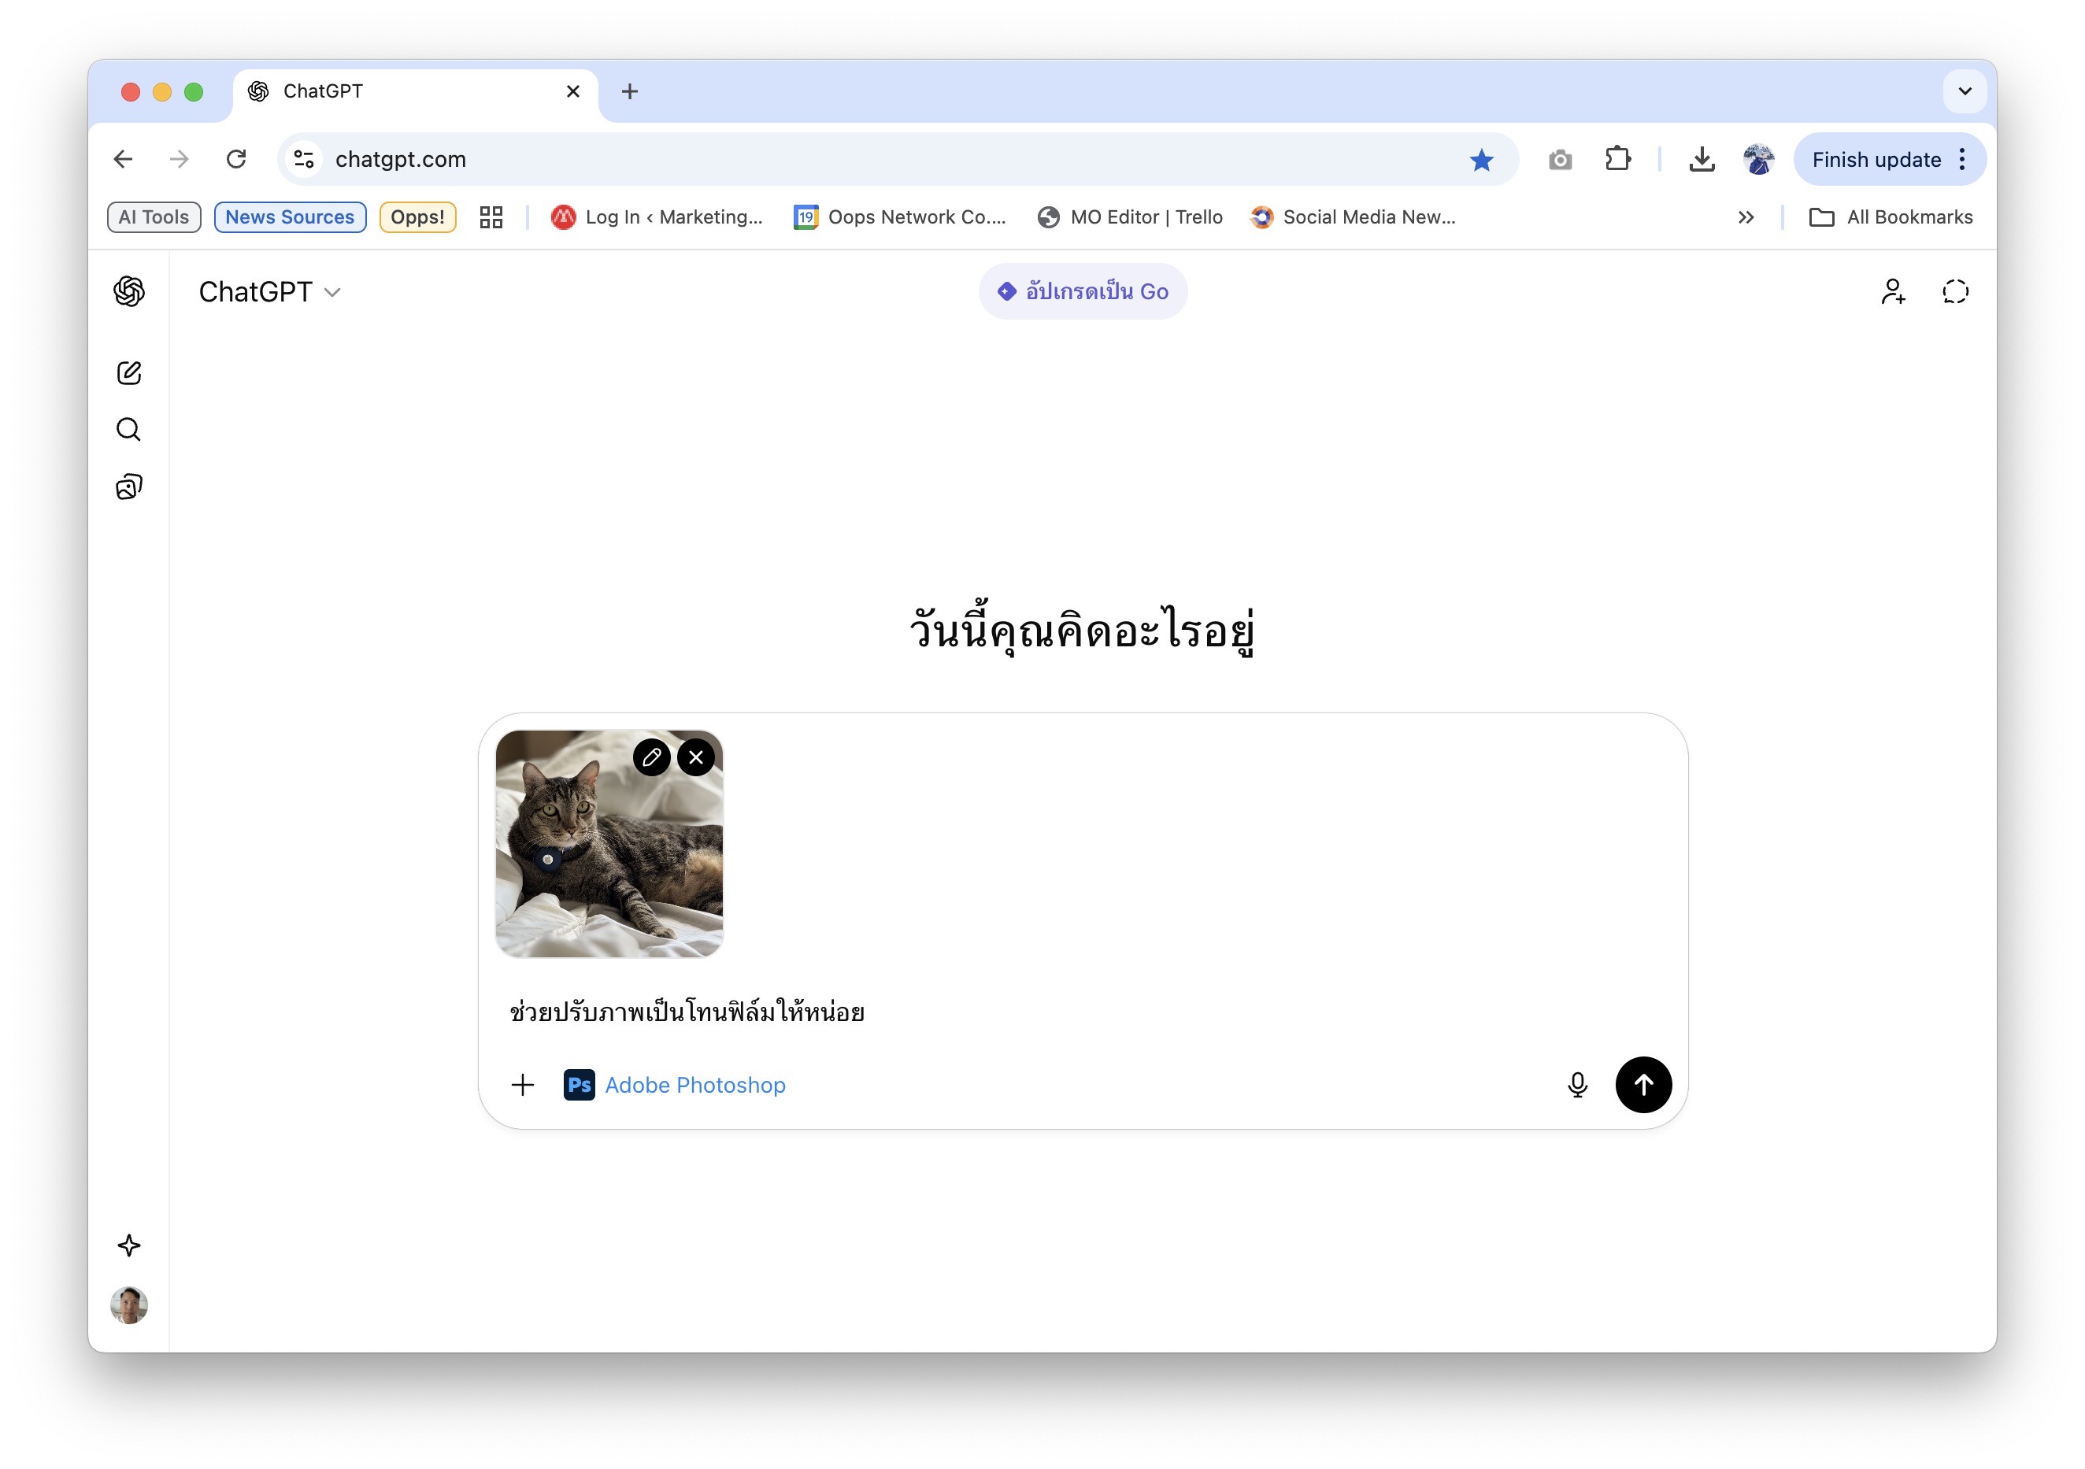Click the edit pencil on cat image
The height and width of the screenshot is (1469, 2085).
[651, 757]
